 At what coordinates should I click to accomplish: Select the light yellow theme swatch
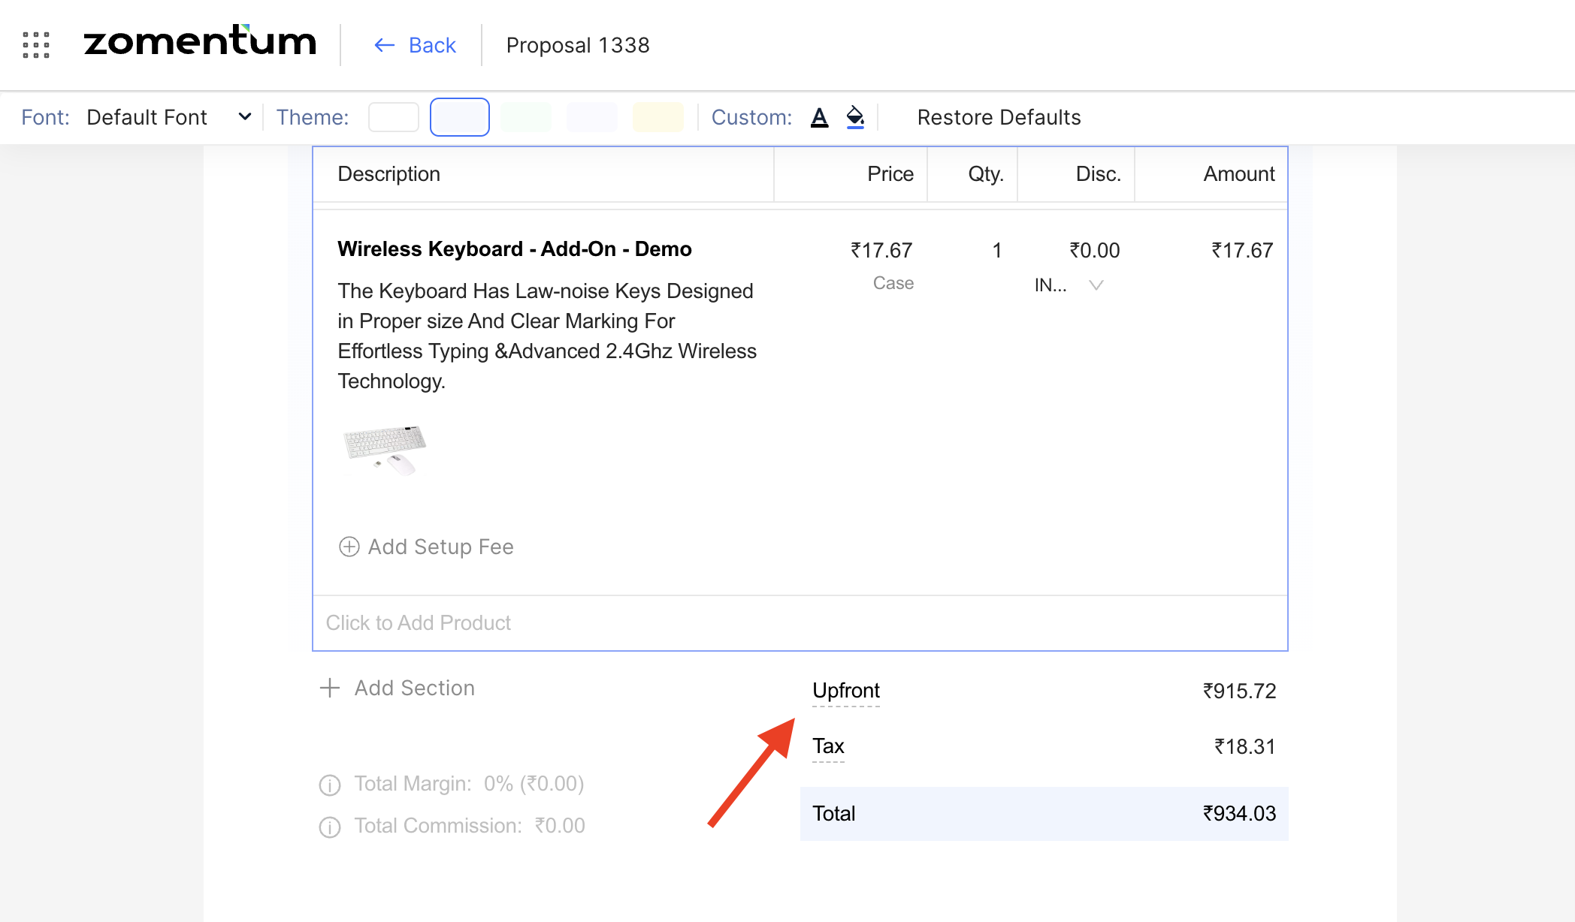point(658,117)
